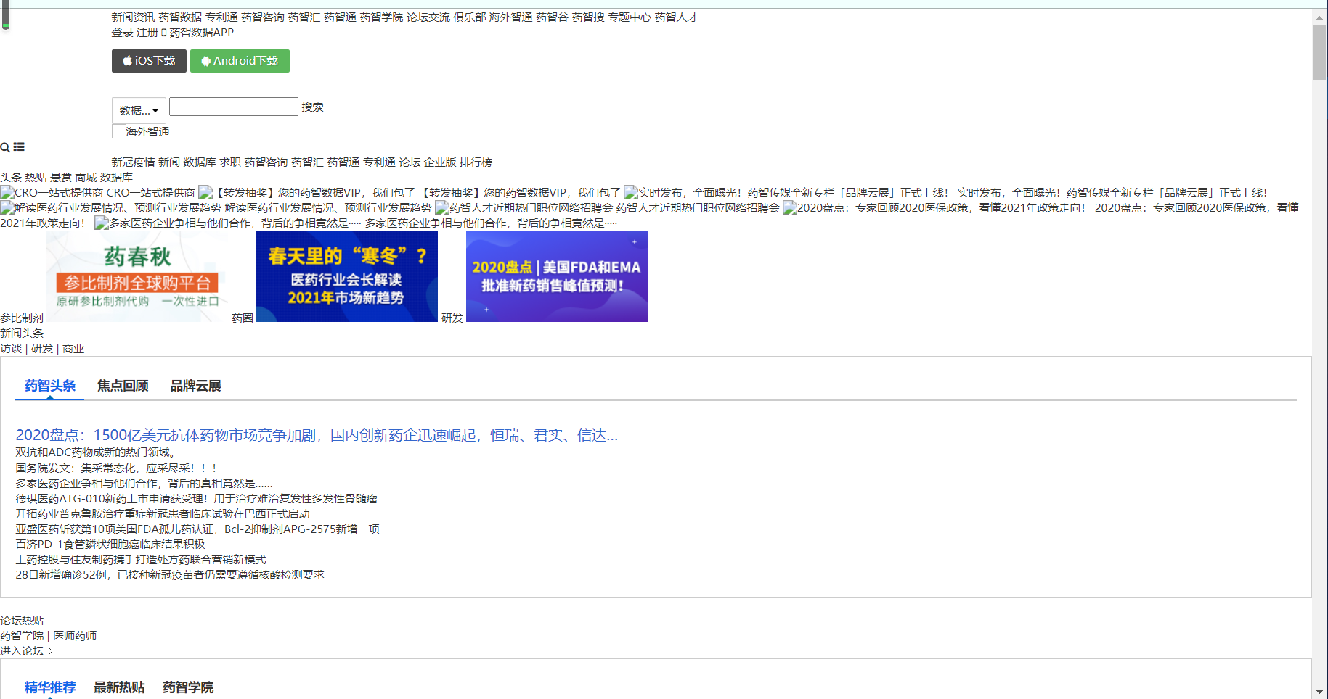
Task: Open article 开拓药业普克鲁胺治疗重症新冠
Action: coord(163,514)
